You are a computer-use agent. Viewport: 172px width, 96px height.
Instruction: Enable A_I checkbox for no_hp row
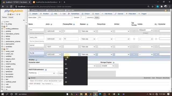[x=156, y=54]
